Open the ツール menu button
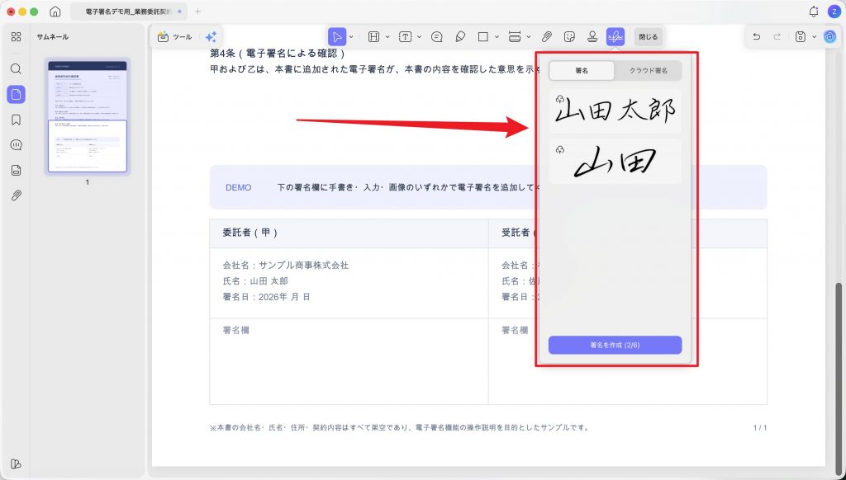Screen dimensions: 846x480 (x=174, y=36)
